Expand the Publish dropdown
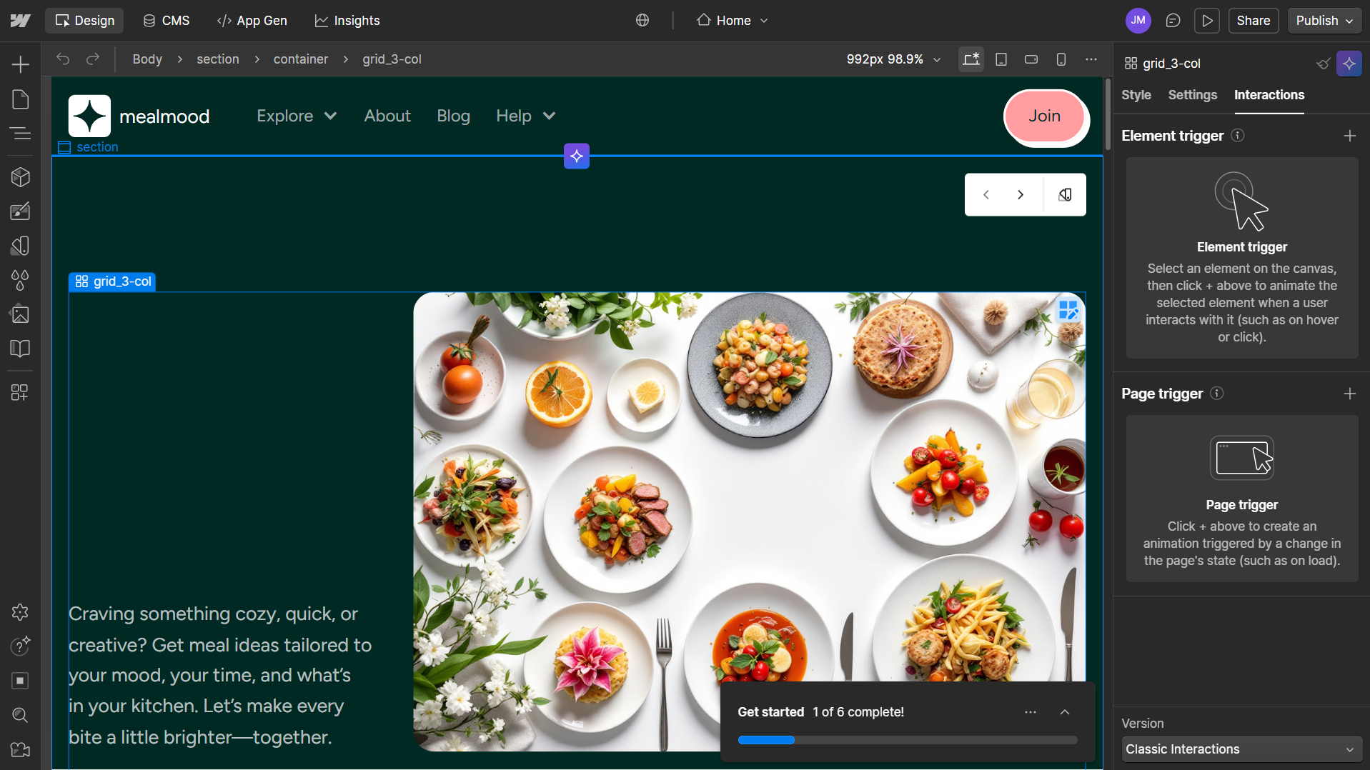This screenshot has height=770, width=1370. (1324, 21)
